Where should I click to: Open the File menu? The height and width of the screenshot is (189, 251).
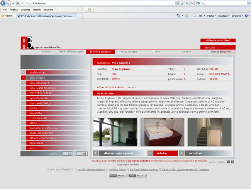tap(5, 10)
